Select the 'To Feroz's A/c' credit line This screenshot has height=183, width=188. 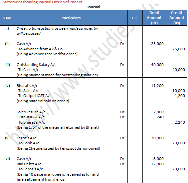31,169
